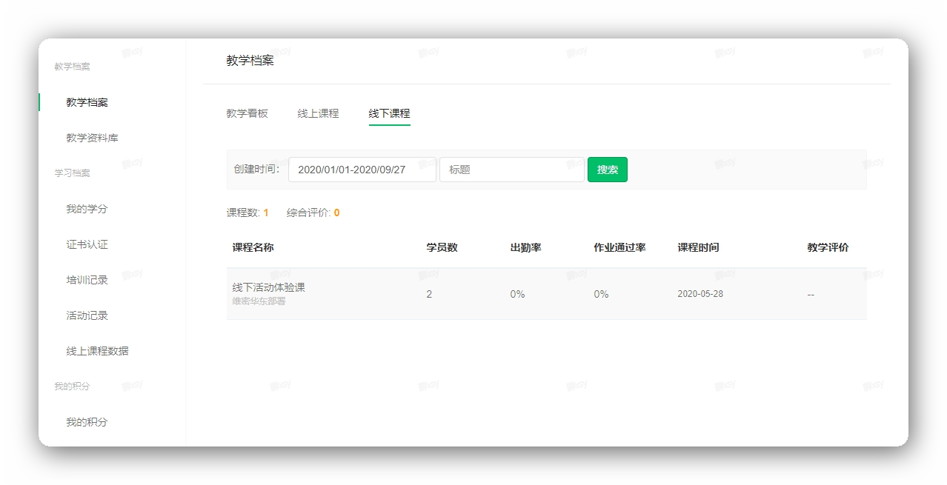Select the 线下课程 tab
This screenshot has height=485, width=947.
388,113
